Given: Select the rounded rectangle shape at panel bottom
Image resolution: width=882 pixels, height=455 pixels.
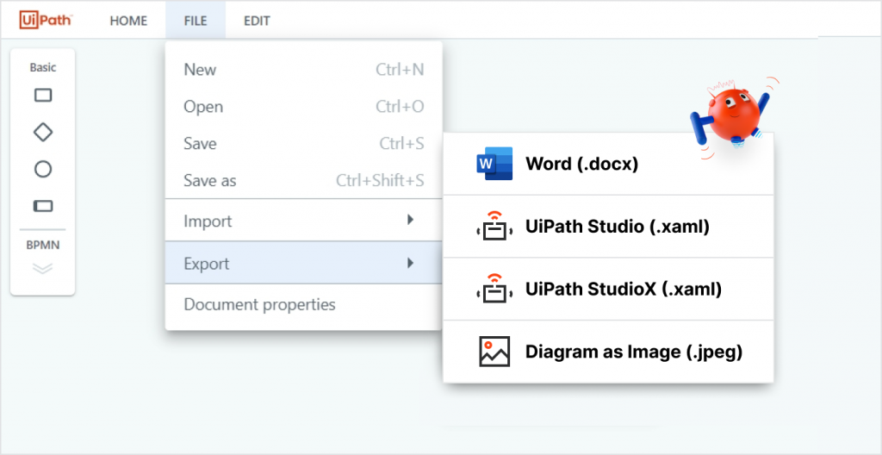Looking at the screenshot, I should 43,206.
